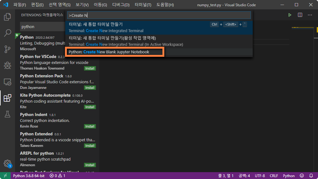Open the Source Control view
Screen dimensions: 318x179
coord(7,49)
